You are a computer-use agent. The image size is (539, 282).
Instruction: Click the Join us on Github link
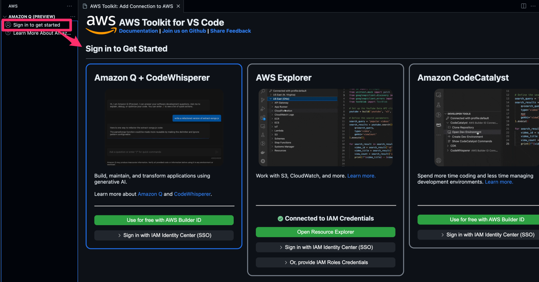(x=184, y=31)
